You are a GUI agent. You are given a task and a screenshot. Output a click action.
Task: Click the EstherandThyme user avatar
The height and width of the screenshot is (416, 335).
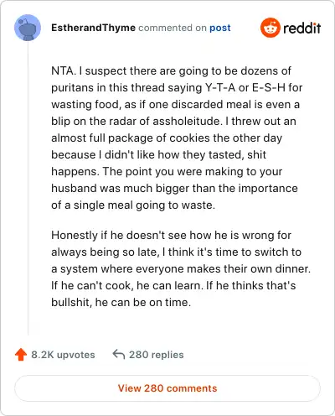28,28
